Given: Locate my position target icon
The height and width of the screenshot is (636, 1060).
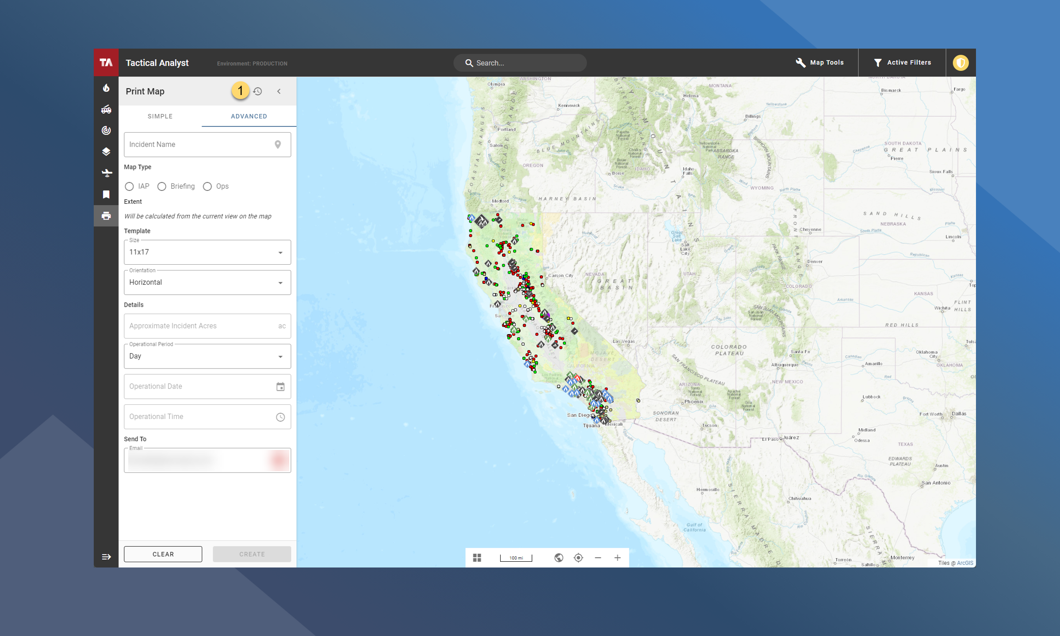Looking at the screenshot, I should 578,558.
